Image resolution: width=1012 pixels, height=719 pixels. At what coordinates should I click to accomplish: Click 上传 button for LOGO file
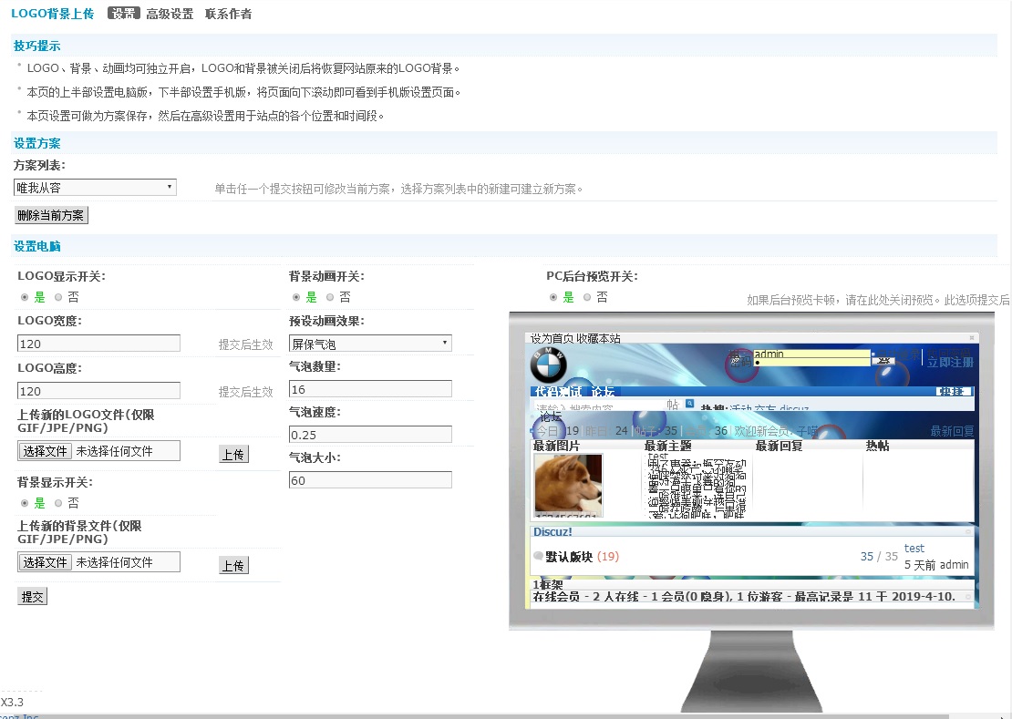tap(233, 454)
